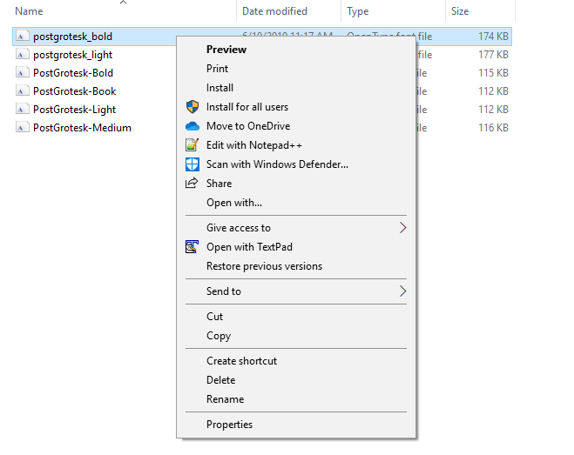Sort by the Type column header
This screenshot has height=455, width=574.
[358, 11]
